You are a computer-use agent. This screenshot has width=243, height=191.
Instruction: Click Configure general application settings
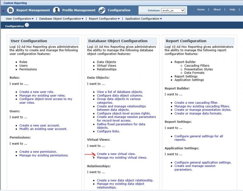click(203, 163)
